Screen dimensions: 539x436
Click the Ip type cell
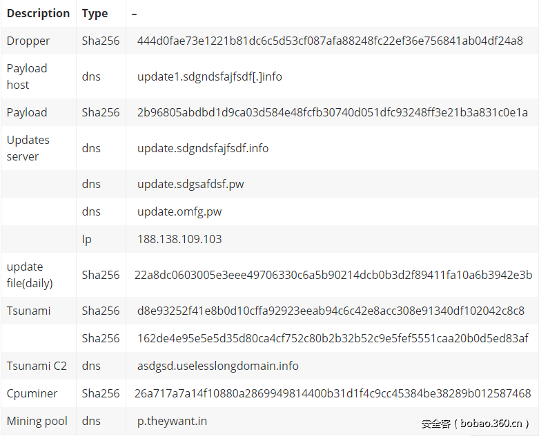click(x=86, y=239)
